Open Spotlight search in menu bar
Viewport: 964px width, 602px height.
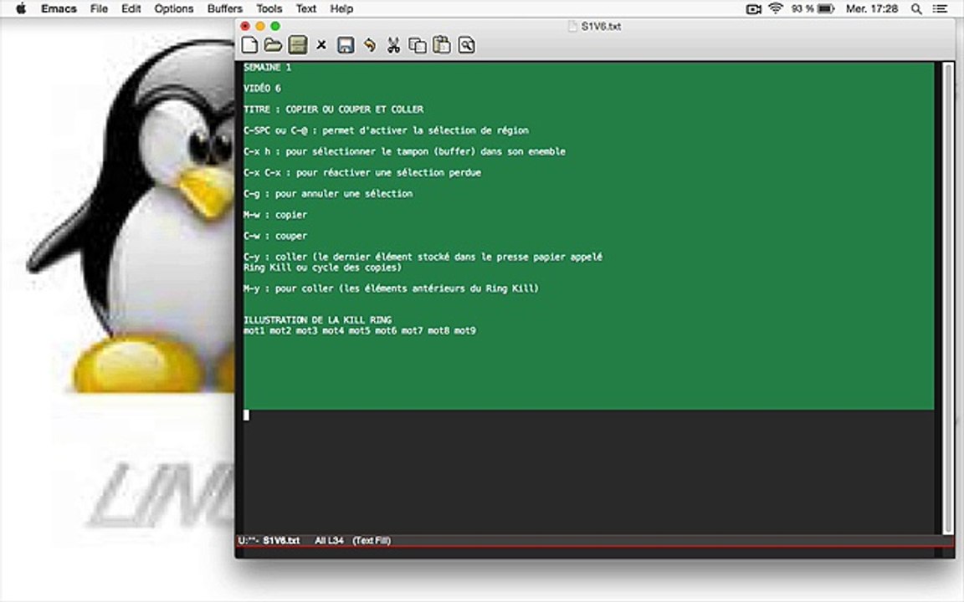tap(916, 8)
